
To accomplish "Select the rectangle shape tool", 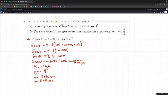I will coord(20,12).
